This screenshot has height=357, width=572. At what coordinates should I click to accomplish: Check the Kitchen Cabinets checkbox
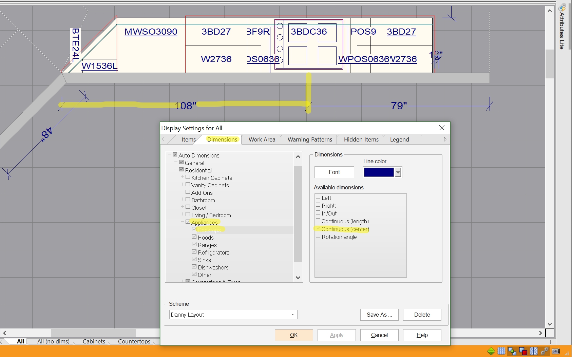pyautogui.click(x=188, y=177)
